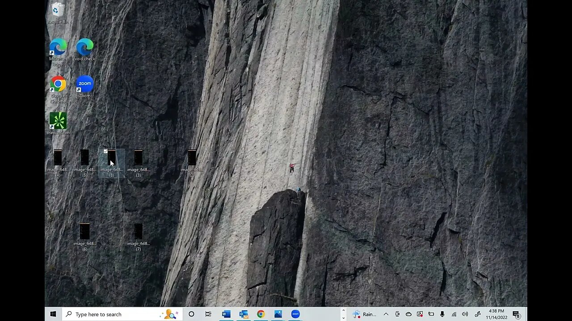The width and height of the screenshot is (572, 321).
Task: Open Task View on the taskbar
Action: tap(208, 314)
